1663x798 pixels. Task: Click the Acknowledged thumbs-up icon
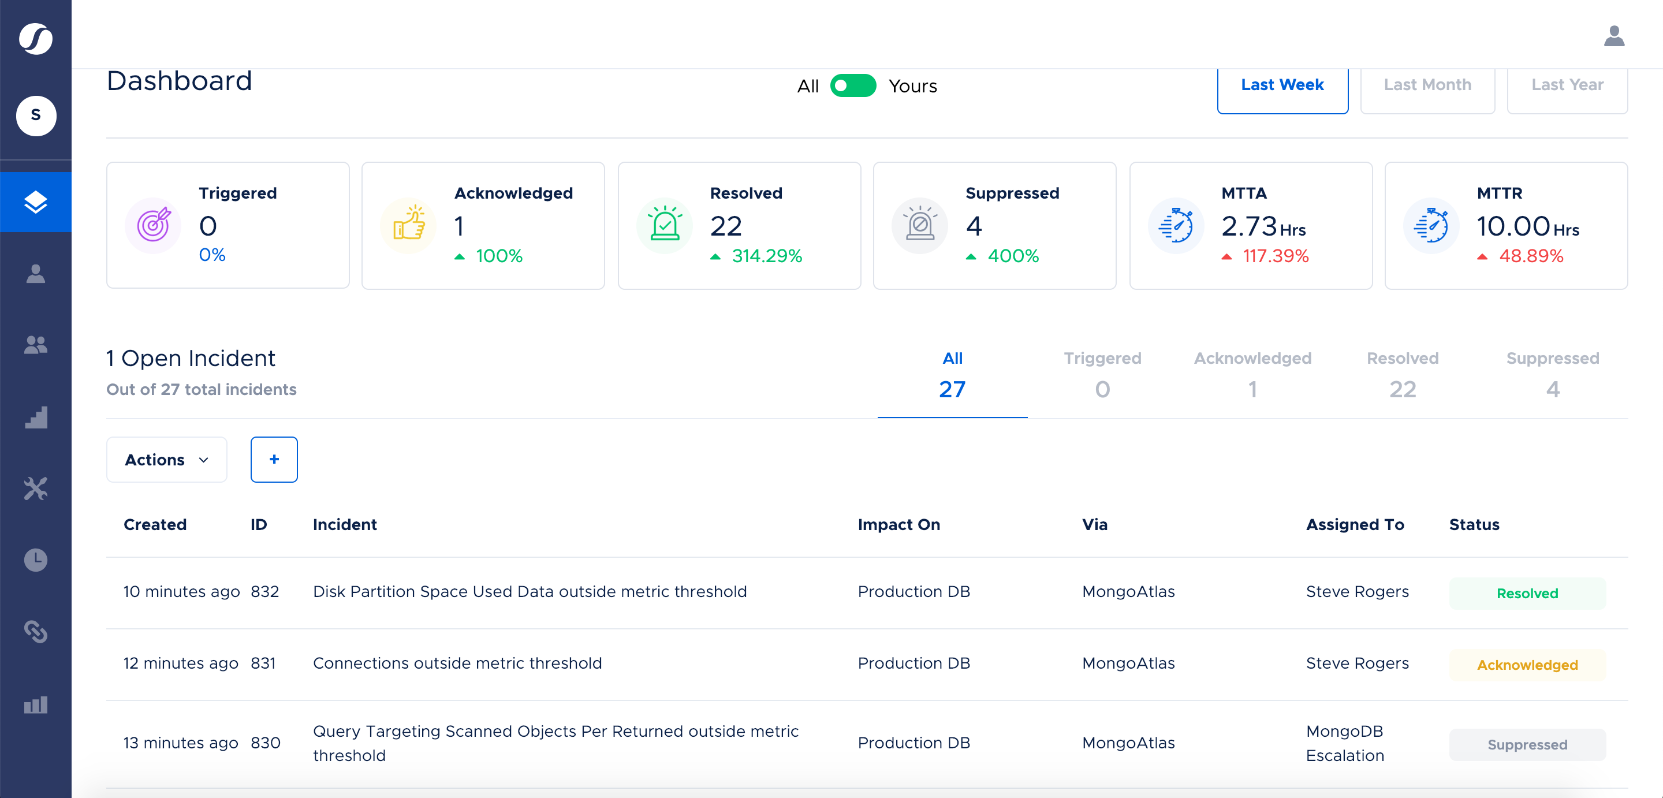[408, 225]
